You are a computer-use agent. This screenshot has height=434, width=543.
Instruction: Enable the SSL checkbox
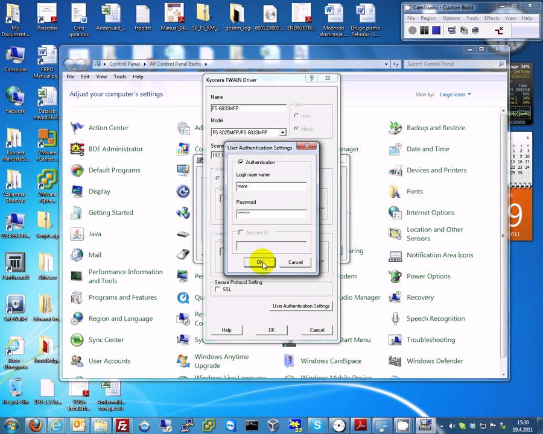pyautogui.click(x=217, y=289)
